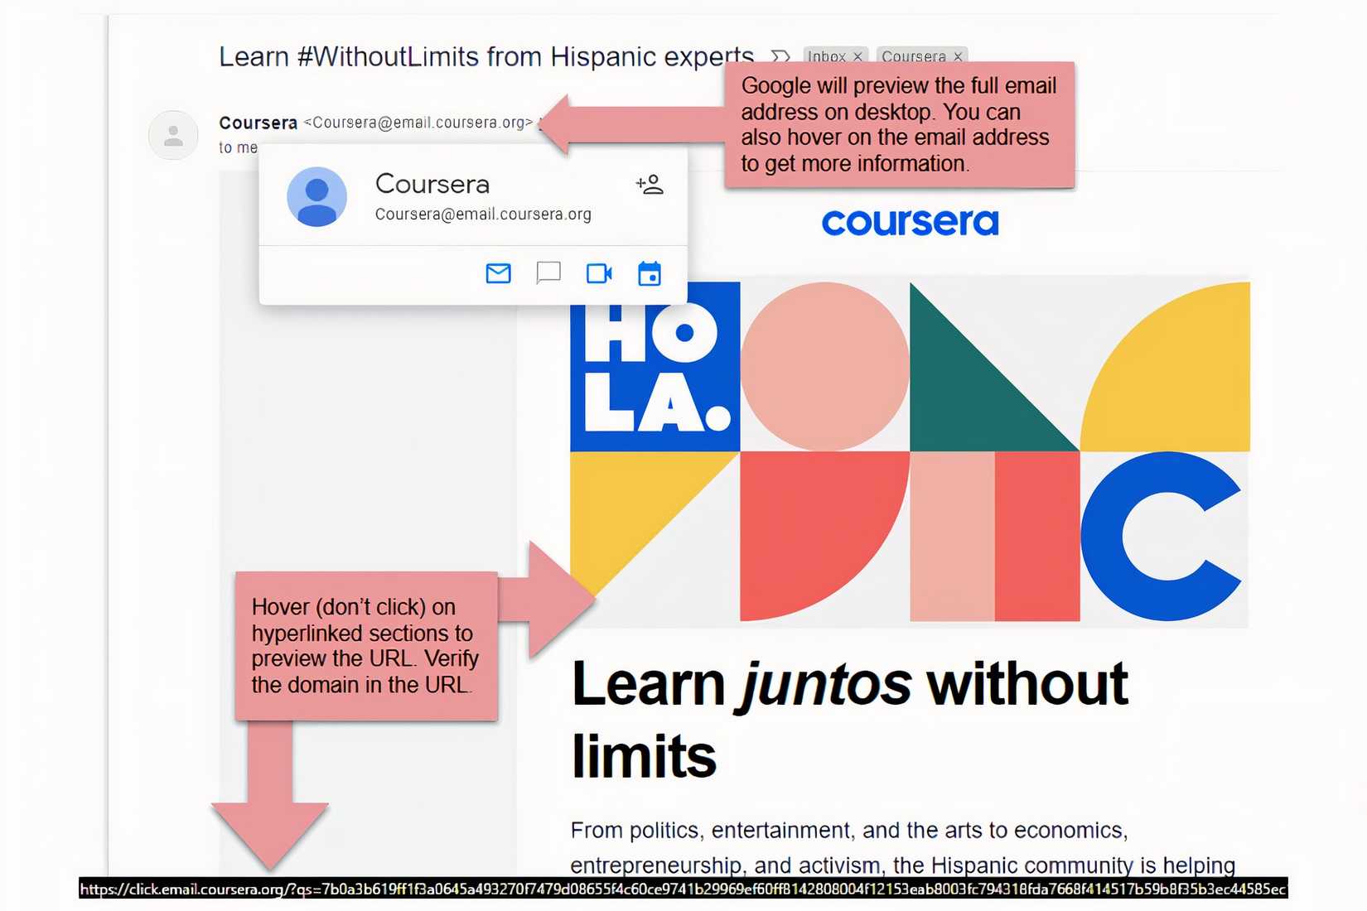Click Coursera@email.coursera.org in the hover card
This screenshot has width=1367, height=911.
tap(483, 214)
